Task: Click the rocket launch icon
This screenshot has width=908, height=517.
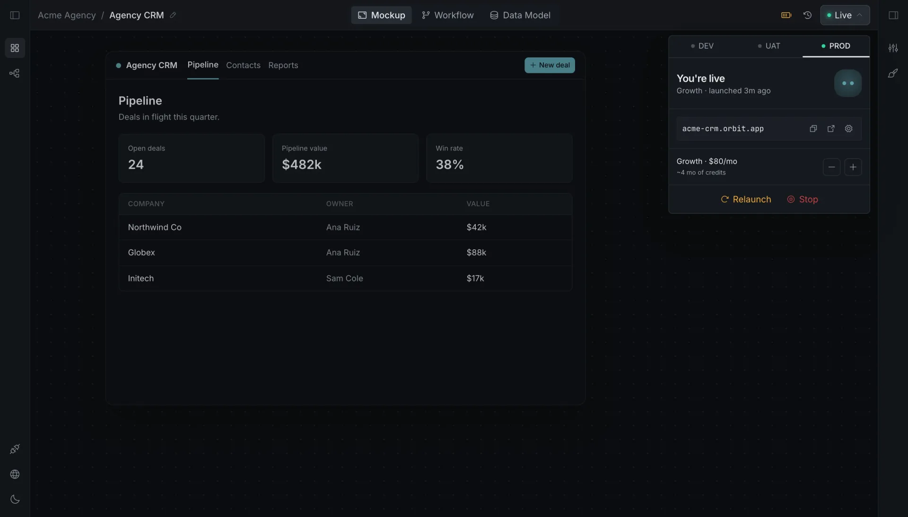Action: (x=893, y=73)
